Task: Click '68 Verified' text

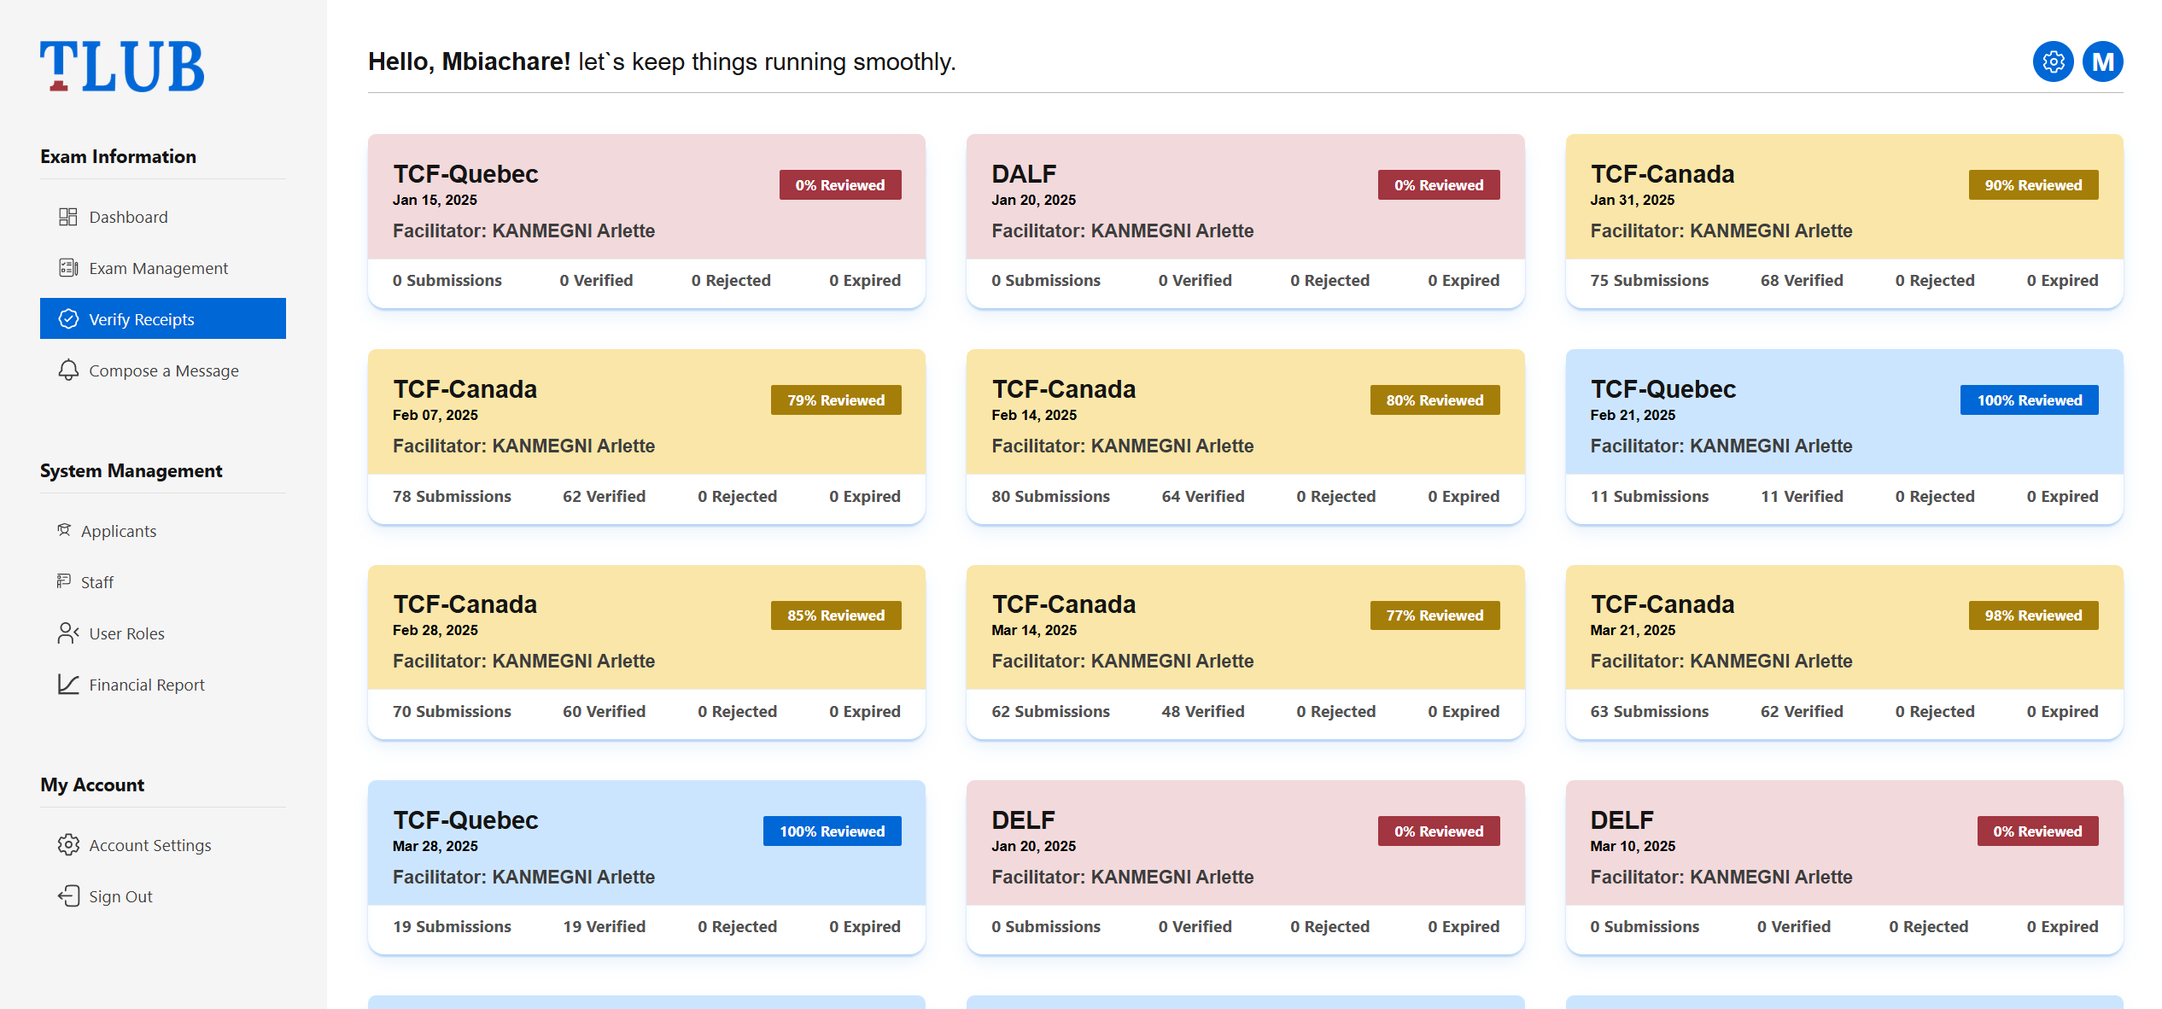Action: click(1802, 281)
